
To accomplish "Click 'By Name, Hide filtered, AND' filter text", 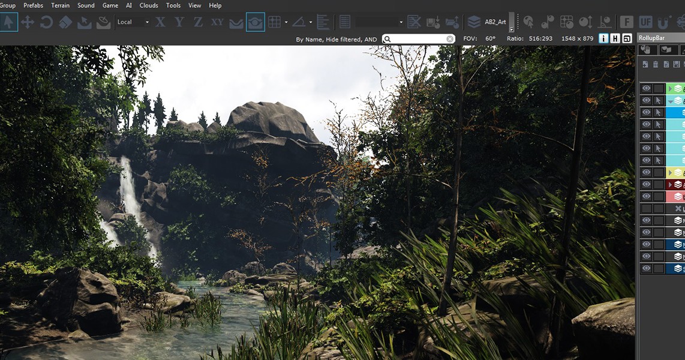I will tap(337, 40).
